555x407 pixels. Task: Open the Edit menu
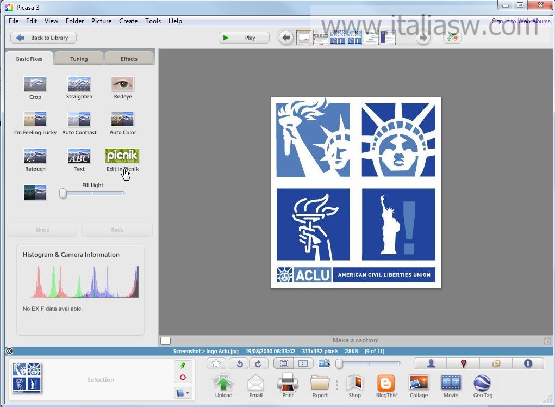tap(31, 21)
